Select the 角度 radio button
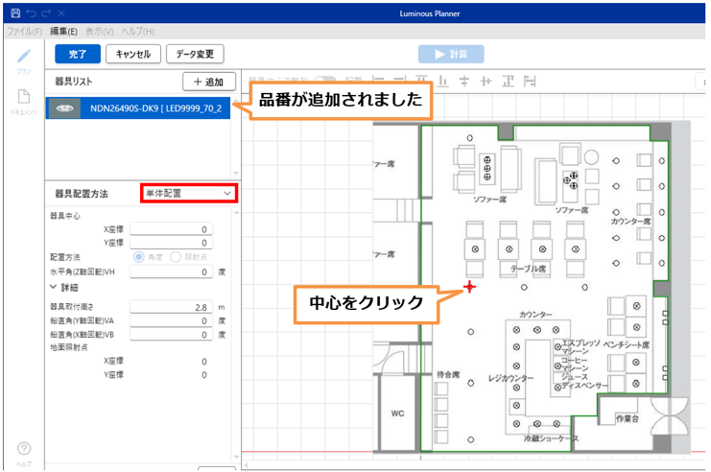This screenshot has width=711, height=472. click(140, 257)
